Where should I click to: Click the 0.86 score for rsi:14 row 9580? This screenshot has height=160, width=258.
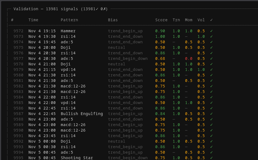click(x=161, y=75)
